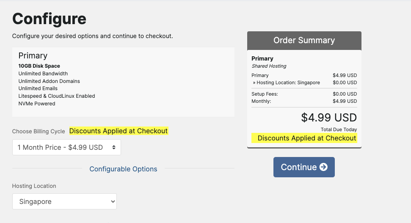Click the Total Due Today label
The width and height of the screenshot is (411, 223).
[x=339, y=129]
